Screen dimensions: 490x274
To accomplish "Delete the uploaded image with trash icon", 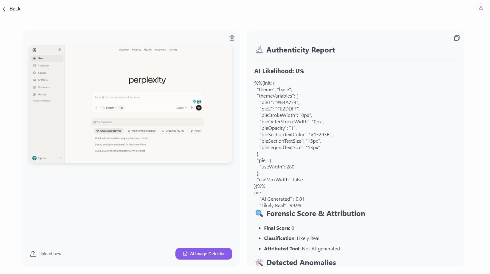I will (232, 38).
